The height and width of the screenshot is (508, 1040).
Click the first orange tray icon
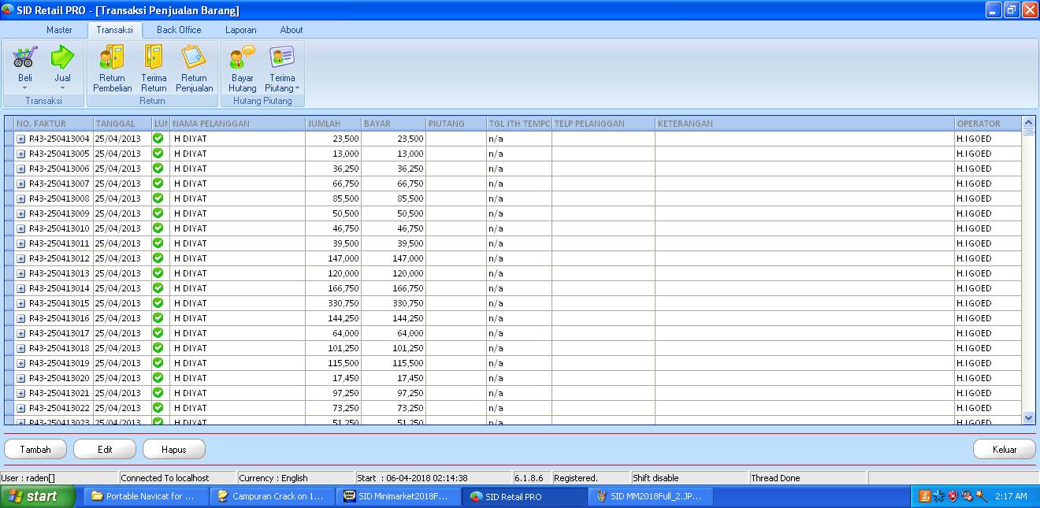coord(925,496)
